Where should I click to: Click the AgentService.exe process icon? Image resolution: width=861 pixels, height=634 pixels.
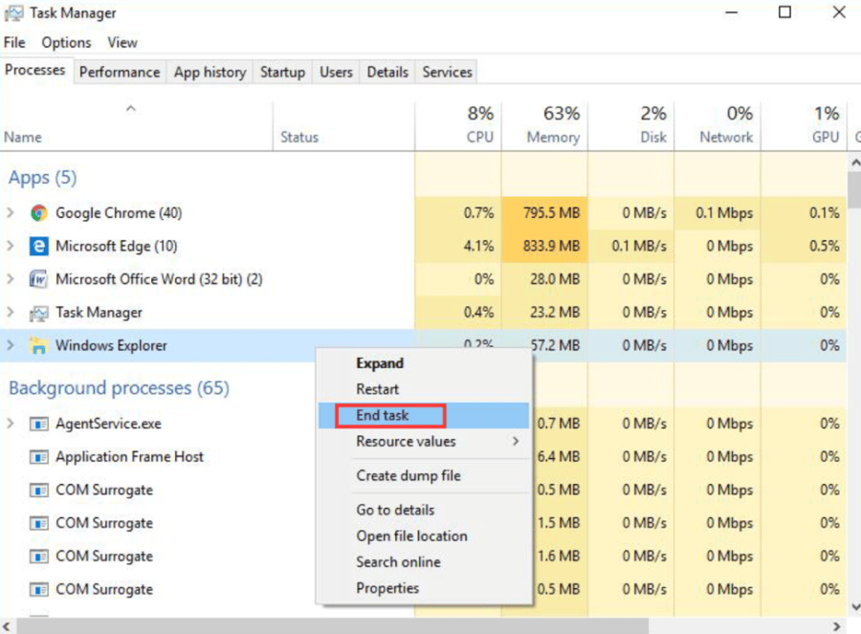[38, 424]
